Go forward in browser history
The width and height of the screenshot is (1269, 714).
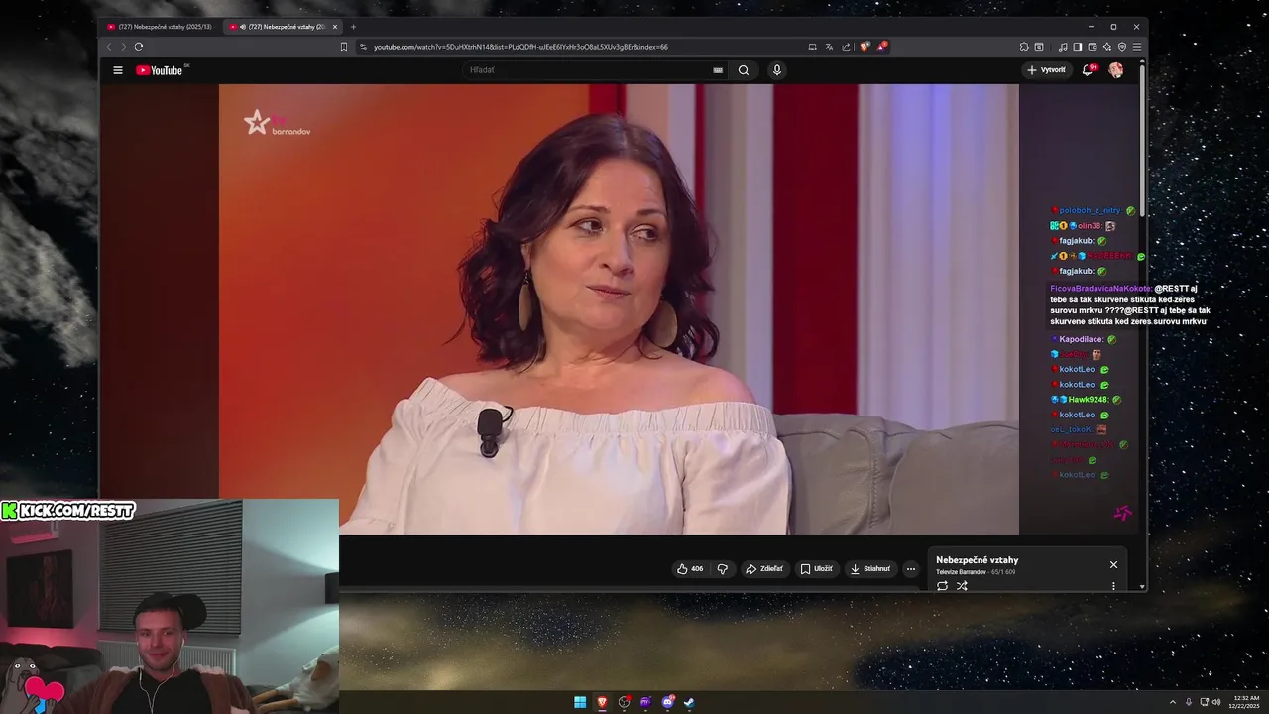coord(124,47)
